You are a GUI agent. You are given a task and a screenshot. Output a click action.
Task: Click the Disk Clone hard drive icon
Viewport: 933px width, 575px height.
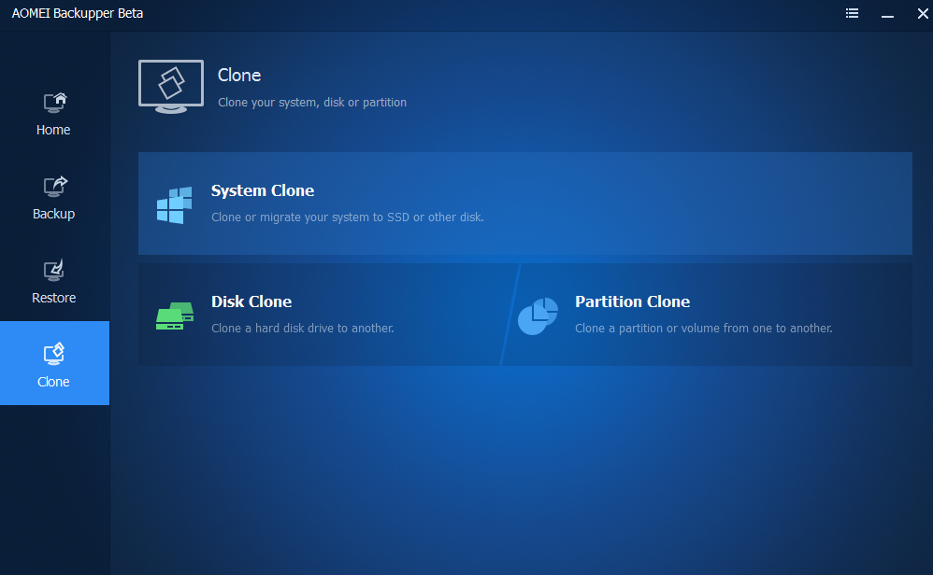(174, 316)
